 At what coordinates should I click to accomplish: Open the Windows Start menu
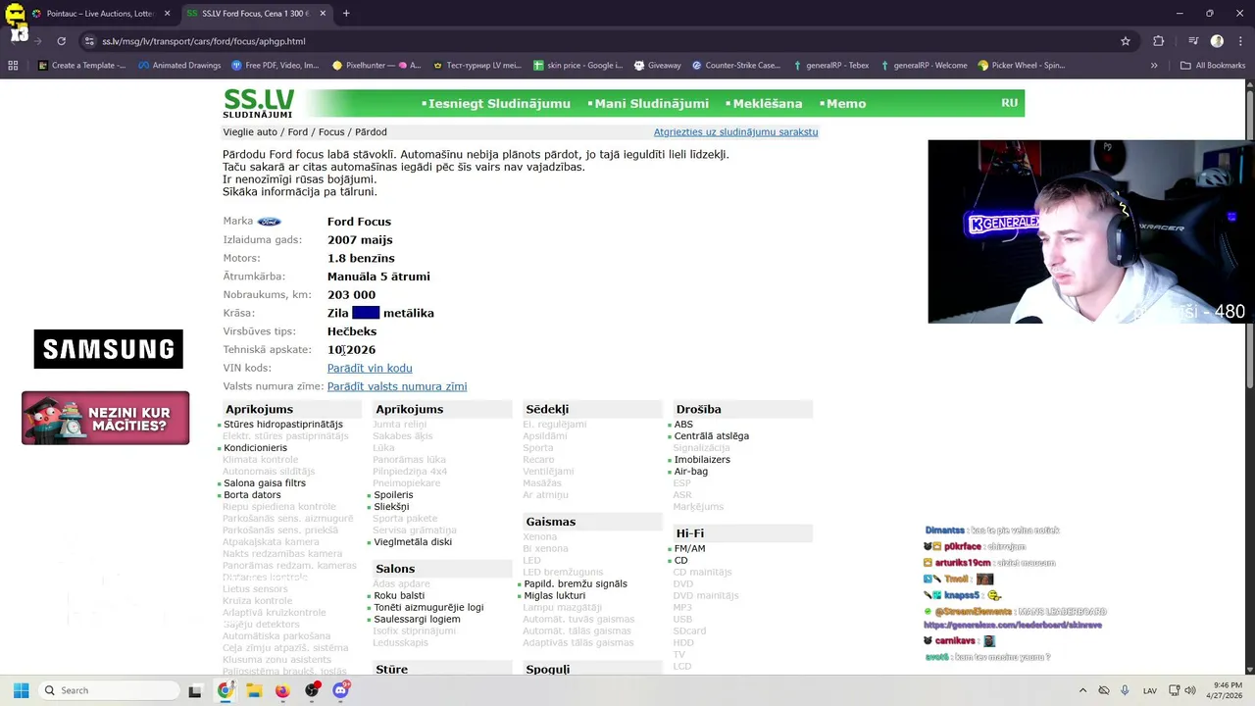[21, 690]
